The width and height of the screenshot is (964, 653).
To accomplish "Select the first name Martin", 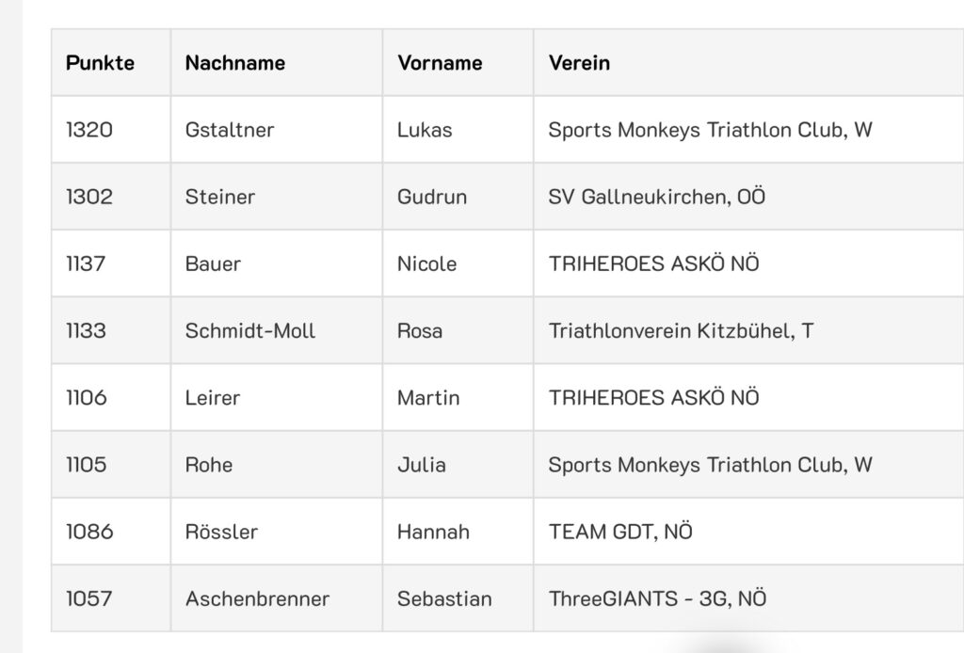I will 428,397.
